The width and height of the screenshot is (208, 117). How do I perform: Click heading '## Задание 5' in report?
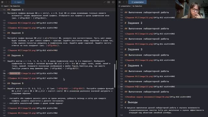point(15,84)
